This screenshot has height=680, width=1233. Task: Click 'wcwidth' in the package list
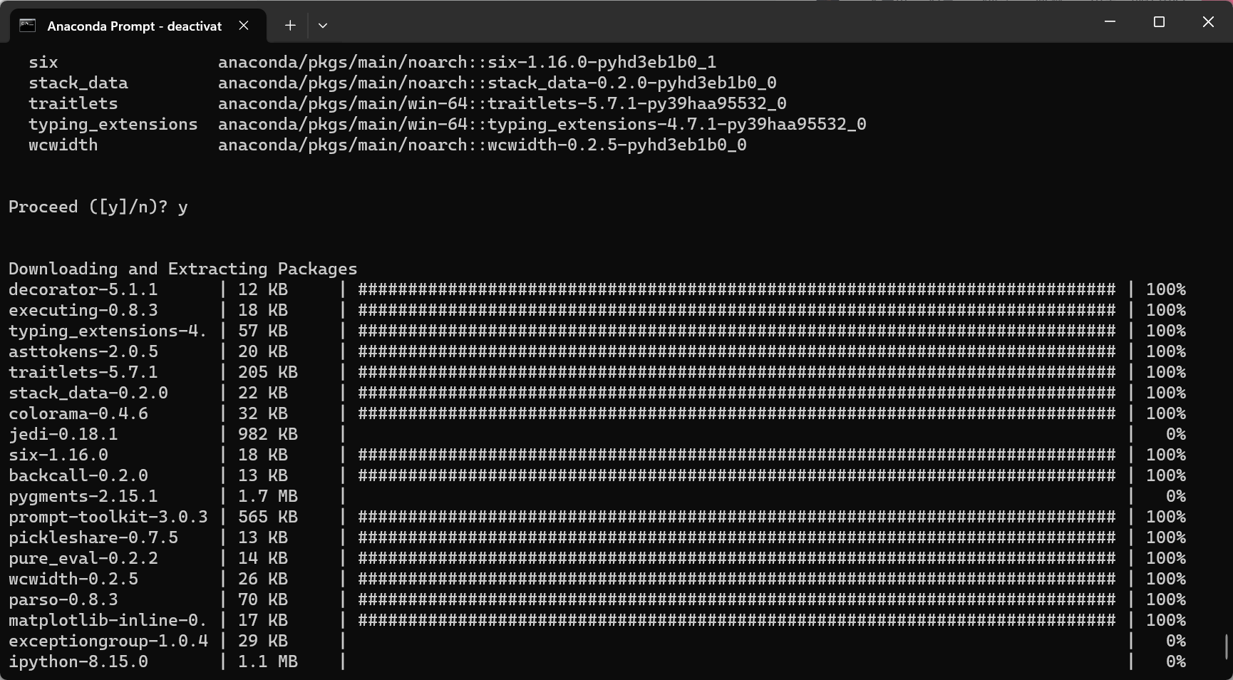point(63,145)
